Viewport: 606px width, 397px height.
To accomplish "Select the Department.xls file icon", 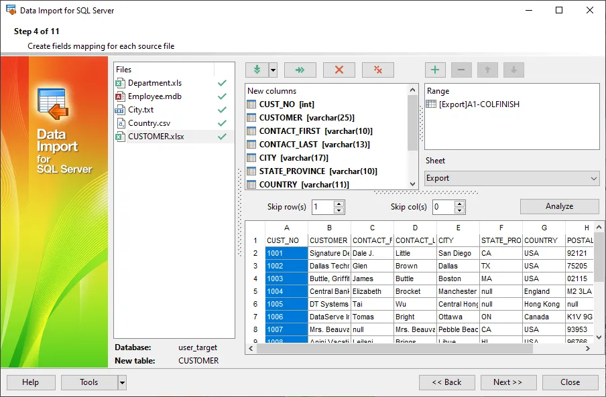I will click(x=120, y=83).
